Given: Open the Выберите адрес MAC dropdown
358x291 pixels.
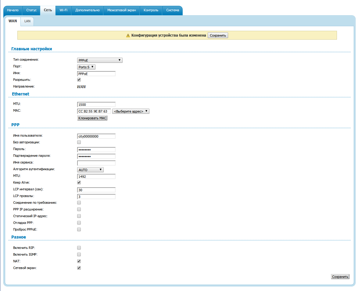Looking at the screenshot, I should [131, 111].
